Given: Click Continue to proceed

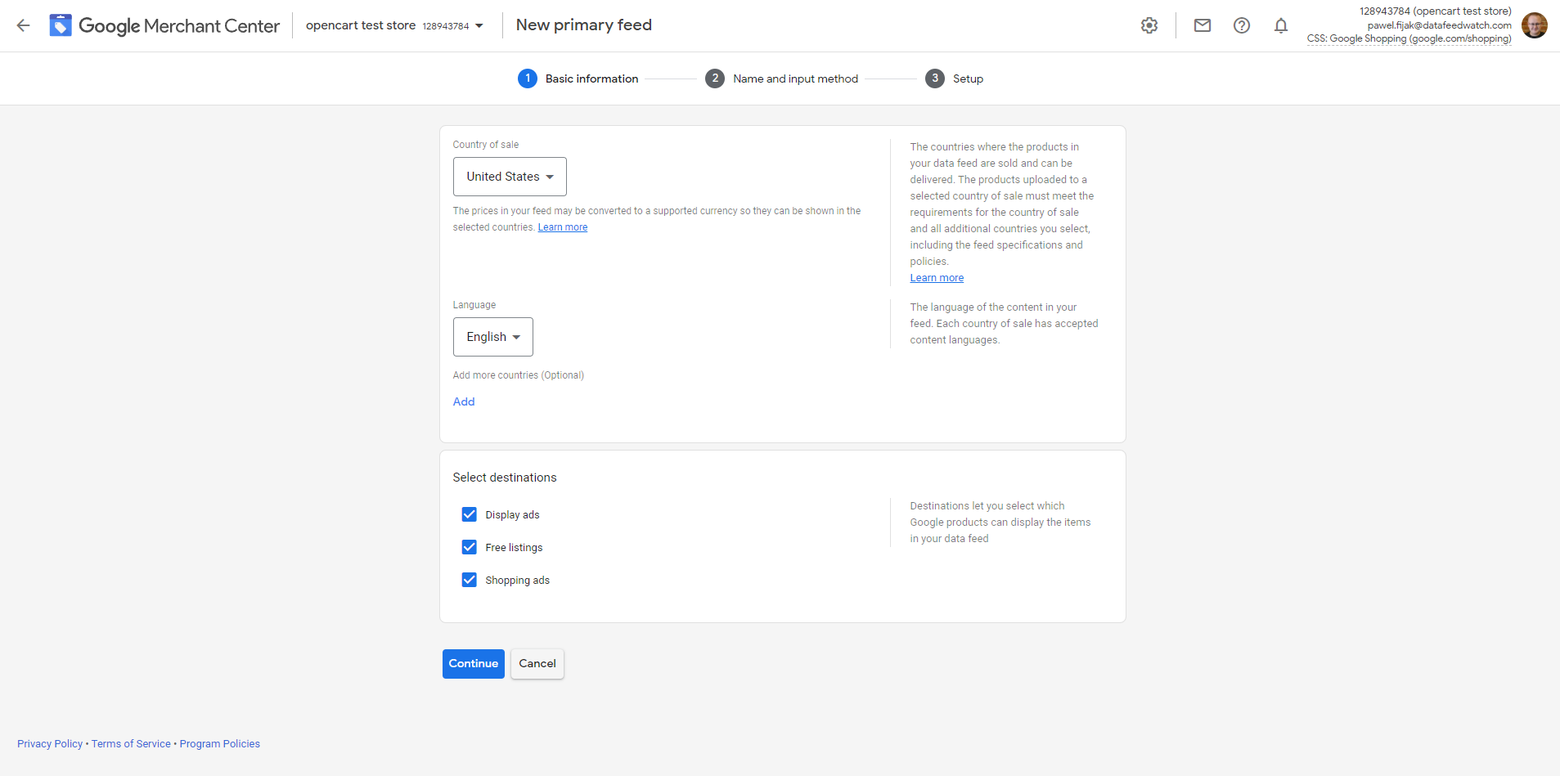Looking at the screenshot, I should click(x=473, y=663).
